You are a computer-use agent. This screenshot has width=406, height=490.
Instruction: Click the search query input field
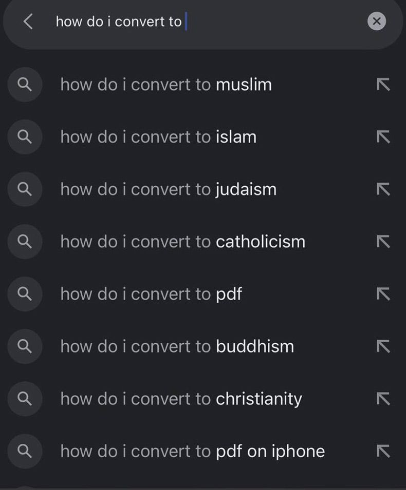pos(206,22)
